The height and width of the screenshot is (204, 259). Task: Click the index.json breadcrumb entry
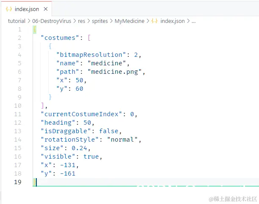click(x=172, y=21)
